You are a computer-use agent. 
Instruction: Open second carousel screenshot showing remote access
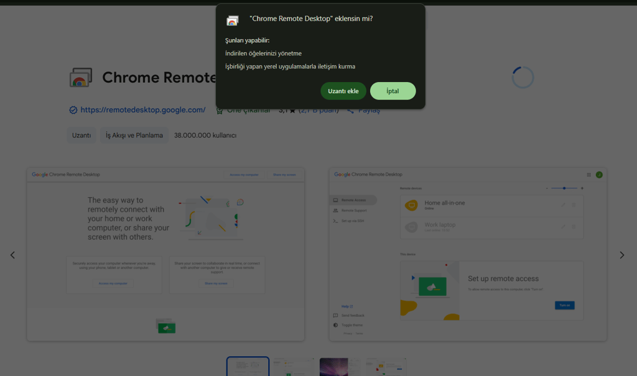468,254
